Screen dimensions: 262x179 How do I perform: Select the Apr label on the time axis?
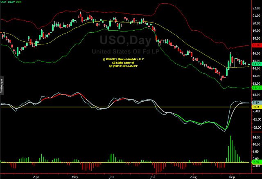point(36,177)
